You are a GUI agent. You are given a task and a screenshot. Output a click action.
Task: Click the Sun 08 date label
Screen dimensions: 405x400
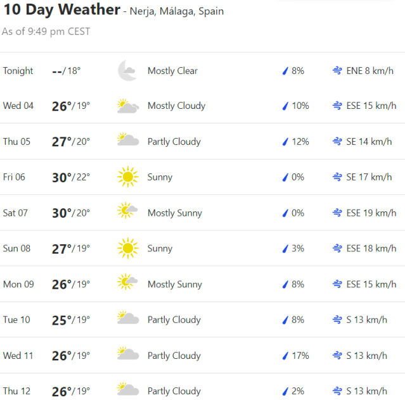[x=16, y=248]
